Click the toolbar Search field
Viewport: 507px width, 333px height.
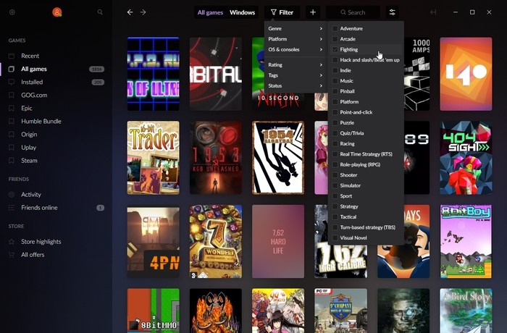[x=353, y=12]
